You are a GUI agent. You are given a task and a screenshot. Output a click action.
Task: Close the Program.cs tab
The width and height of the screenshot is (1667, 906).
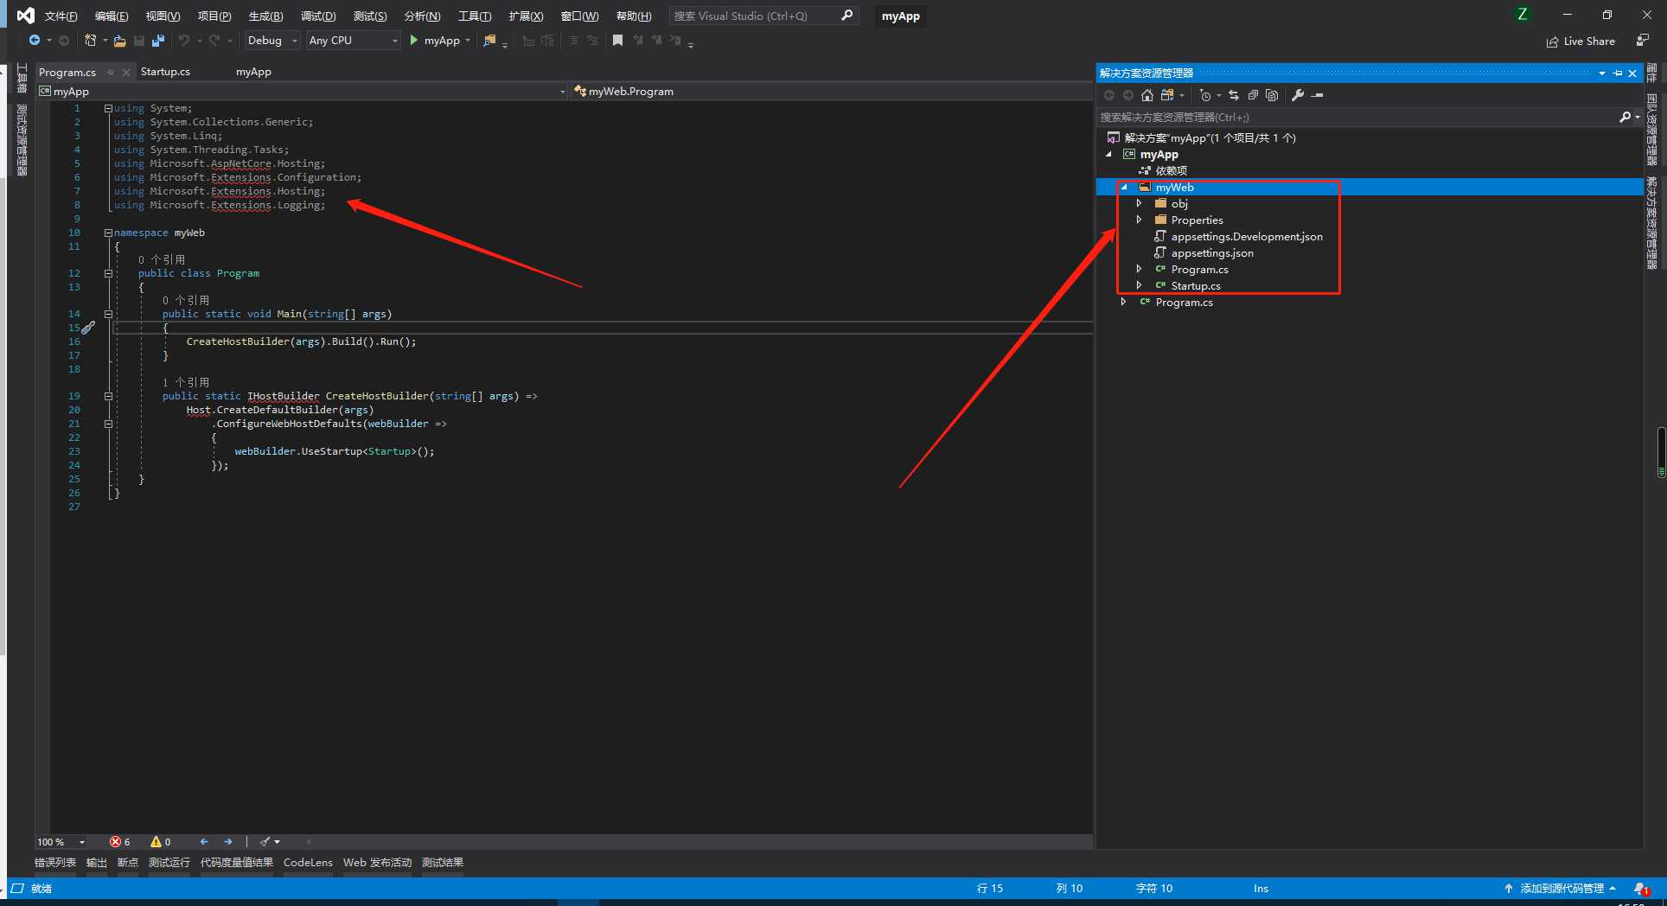[x=126, y=73]
